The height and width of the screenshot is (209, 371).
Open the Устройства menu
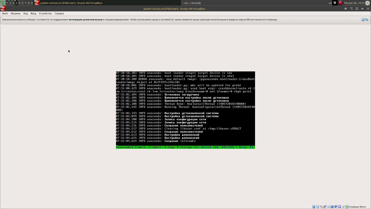(x=45, y=13)
